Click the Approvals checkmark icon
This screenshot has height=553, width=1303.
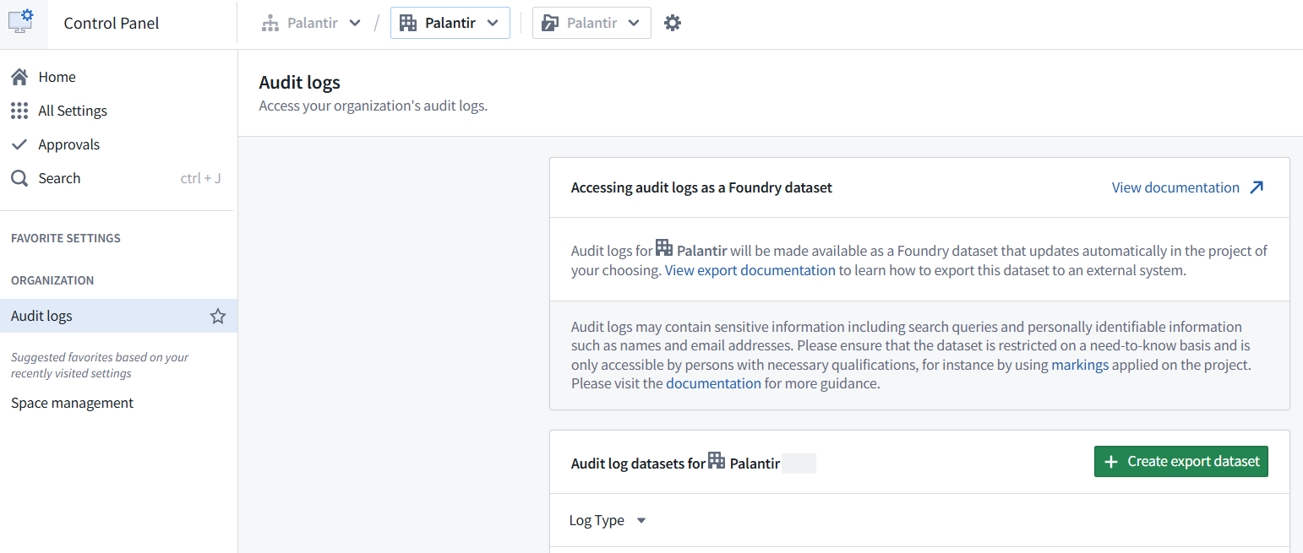click(x=19, y=144)
